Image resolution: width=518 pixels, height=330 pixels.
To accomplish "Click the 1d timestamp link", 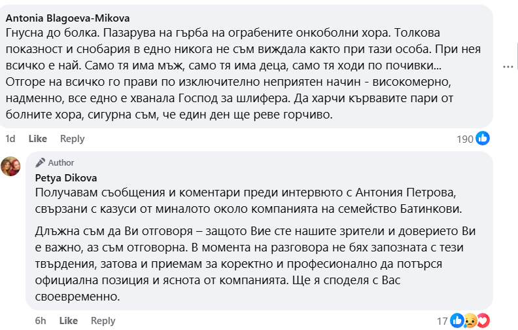I will click(x=10, y=139).
